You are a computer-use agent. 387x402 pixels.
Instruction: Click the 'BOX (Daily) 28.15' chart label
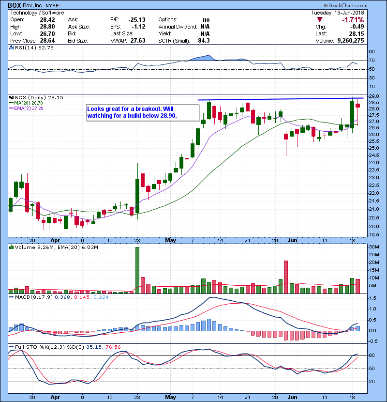coord(39,97)
